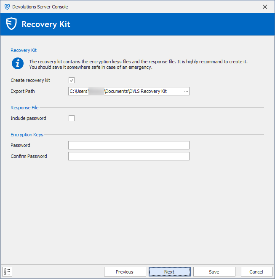The width and height of the screenshot is (275, 279).
Task: Browse for export path with ellipsis button
Action: [186, 91]
